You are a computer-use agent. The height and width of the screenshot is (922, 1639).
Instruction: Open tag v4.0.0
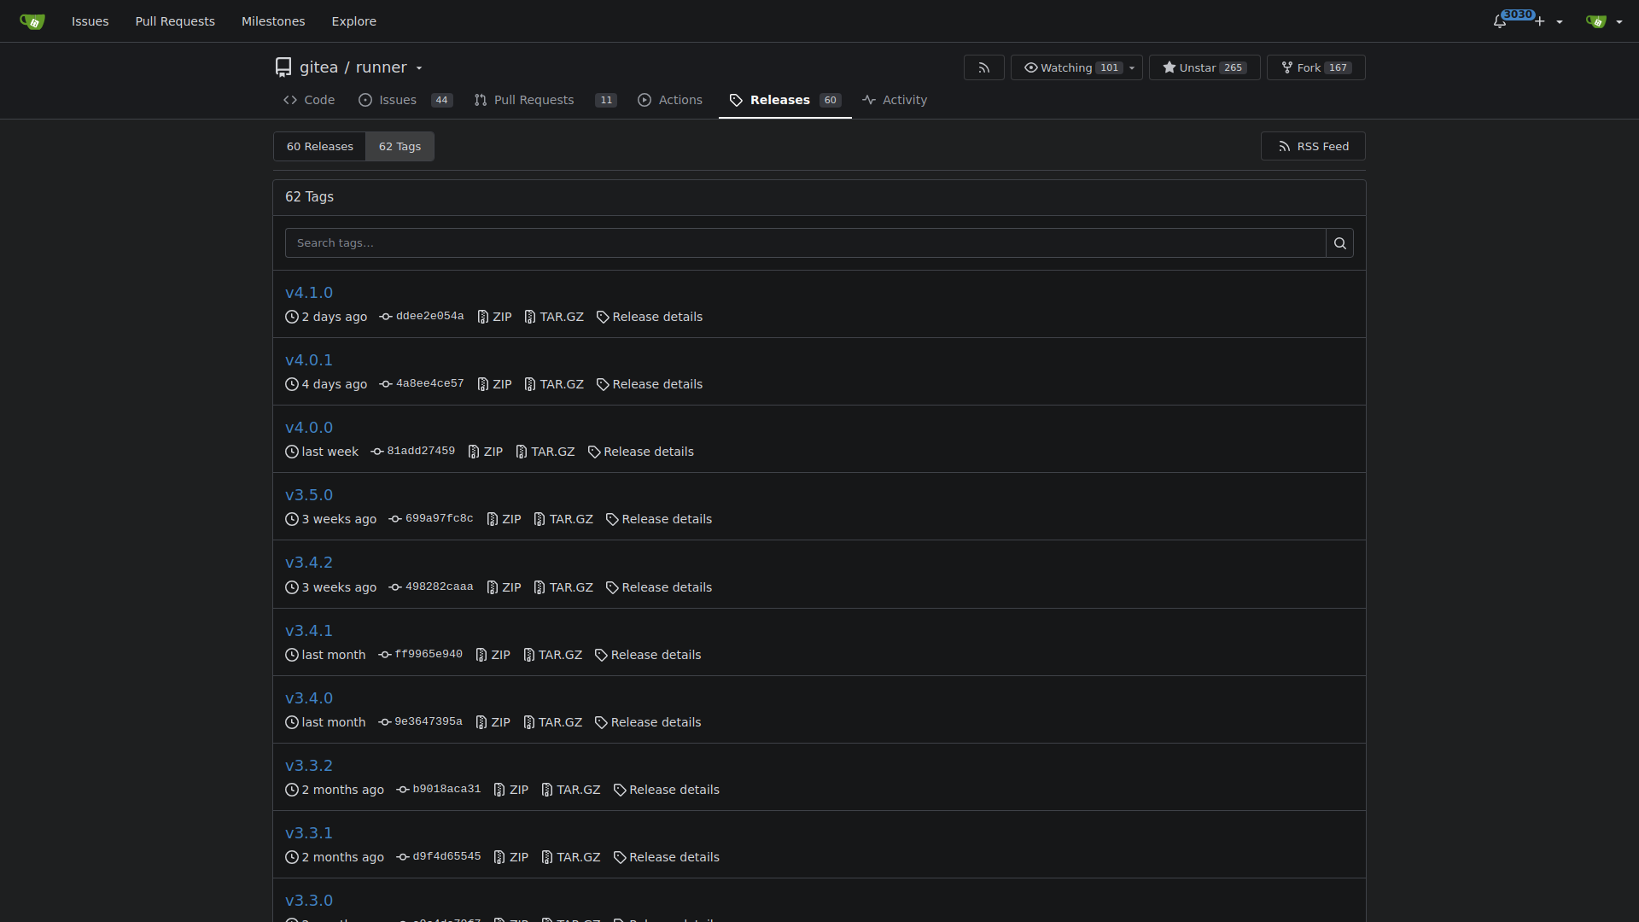click(x=309, y=428)
